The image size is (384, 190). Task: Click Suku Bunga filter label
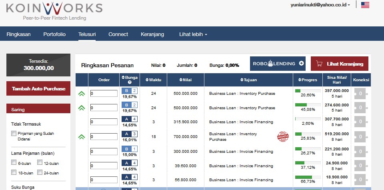pyautogui.click(x=23, y=187)
